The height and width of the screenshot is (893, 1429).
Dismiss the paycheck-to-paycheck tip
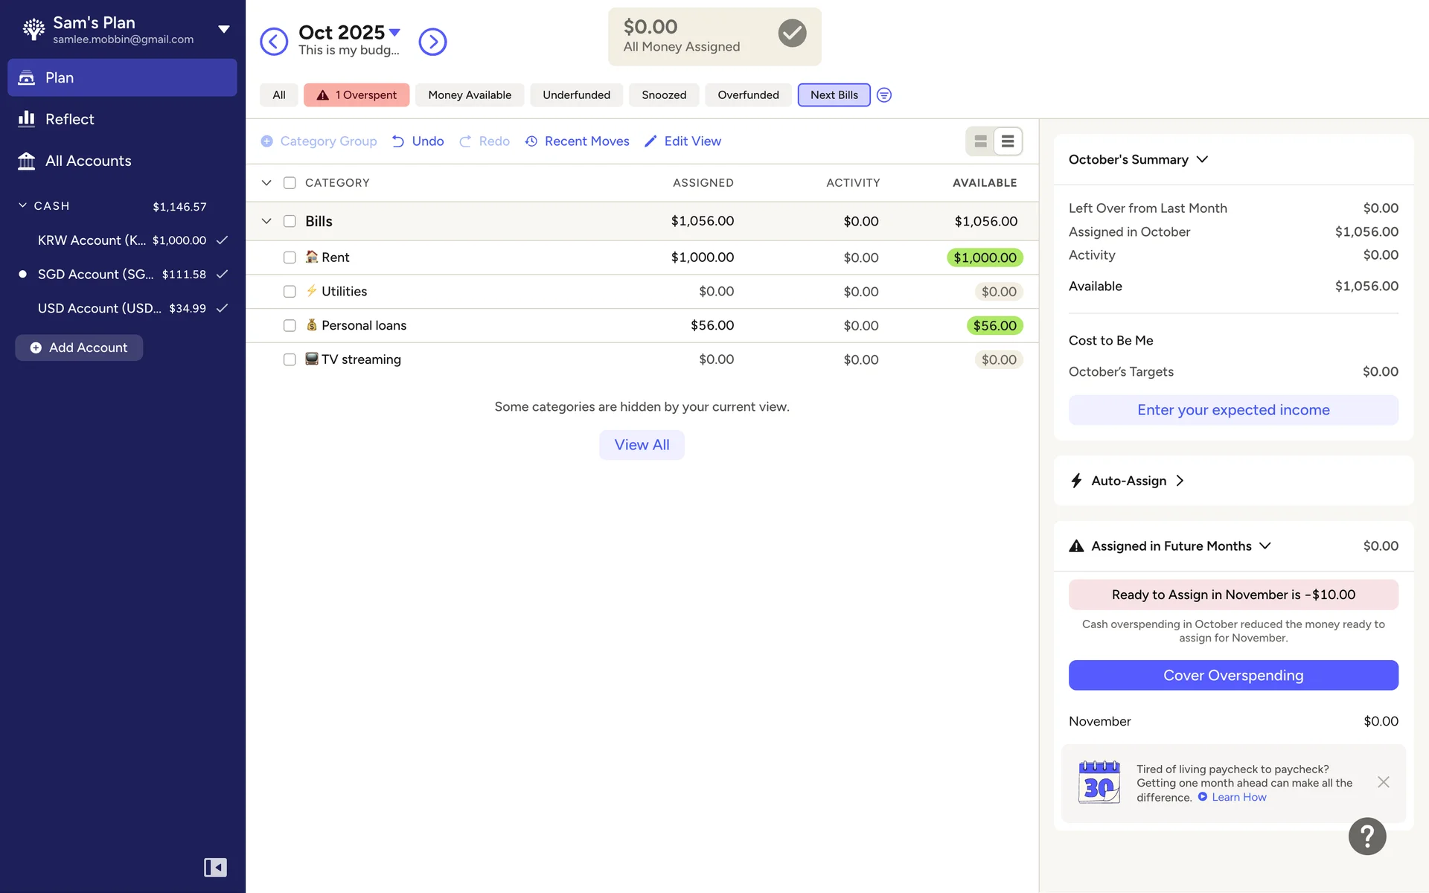pos(1383,782)
